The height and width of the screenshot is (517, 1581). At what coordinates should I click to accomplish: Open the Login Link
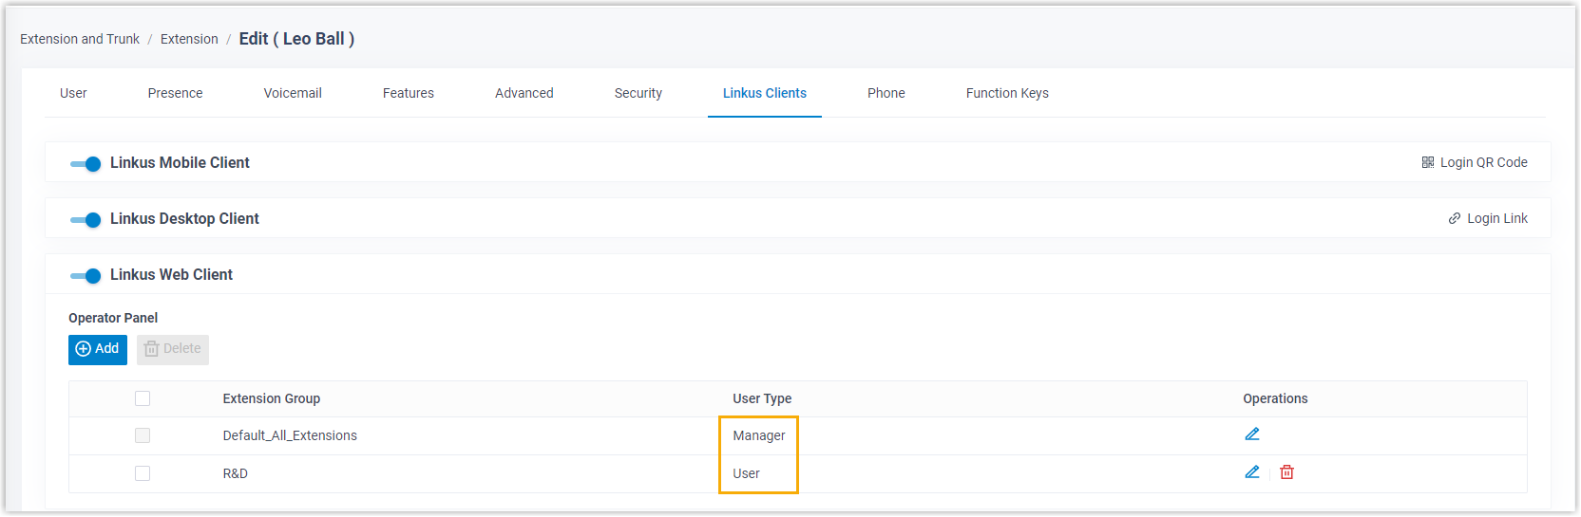1488,218
